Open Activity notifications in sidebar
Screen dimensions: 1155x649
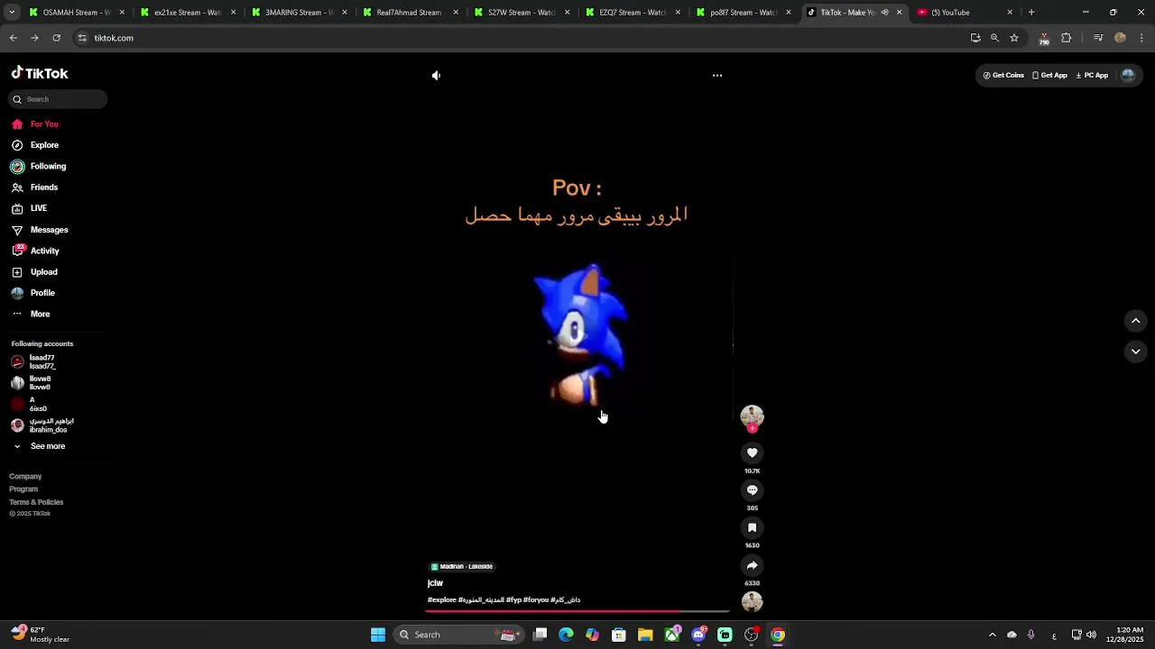36,251
